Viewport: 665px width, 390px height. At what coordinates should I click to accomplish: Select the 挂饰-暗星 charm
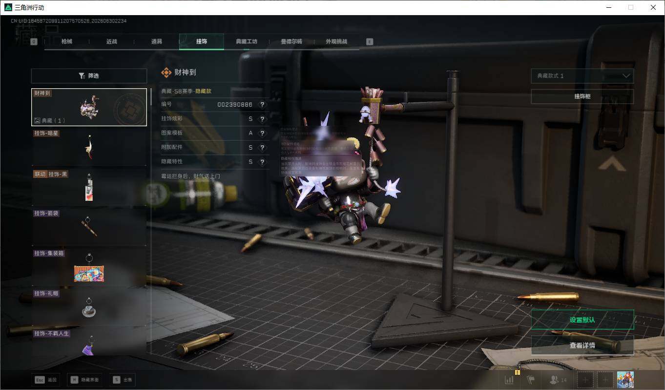pos(89,147)
